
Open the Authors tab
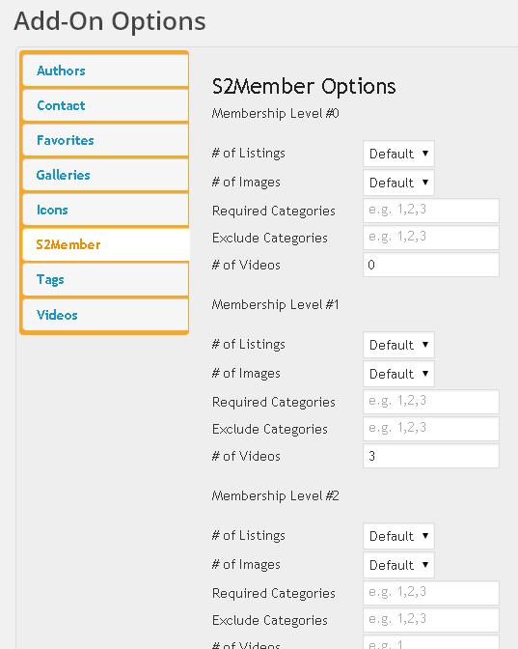106,71
